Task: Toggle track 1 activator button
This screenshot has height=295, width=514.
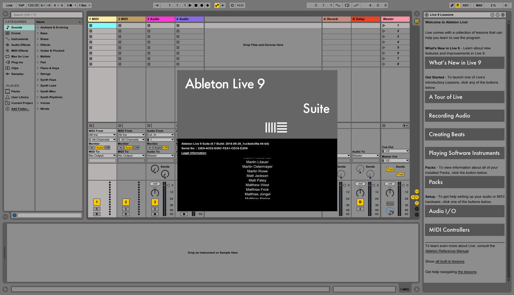Action: (97, 202)
